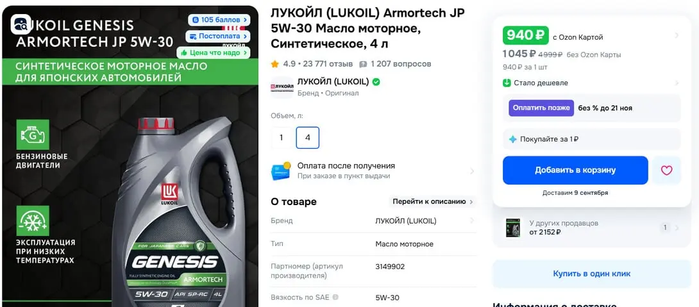Image resolution: width=699 pixels, height=307 pixels.
Task: Expand the Стало дешевле chevron
Action: tap(677, 83)
